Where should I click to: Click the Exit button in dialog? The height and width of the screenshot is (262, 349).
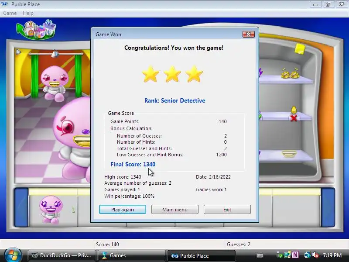pyautogui.click(x=227, y=210)
